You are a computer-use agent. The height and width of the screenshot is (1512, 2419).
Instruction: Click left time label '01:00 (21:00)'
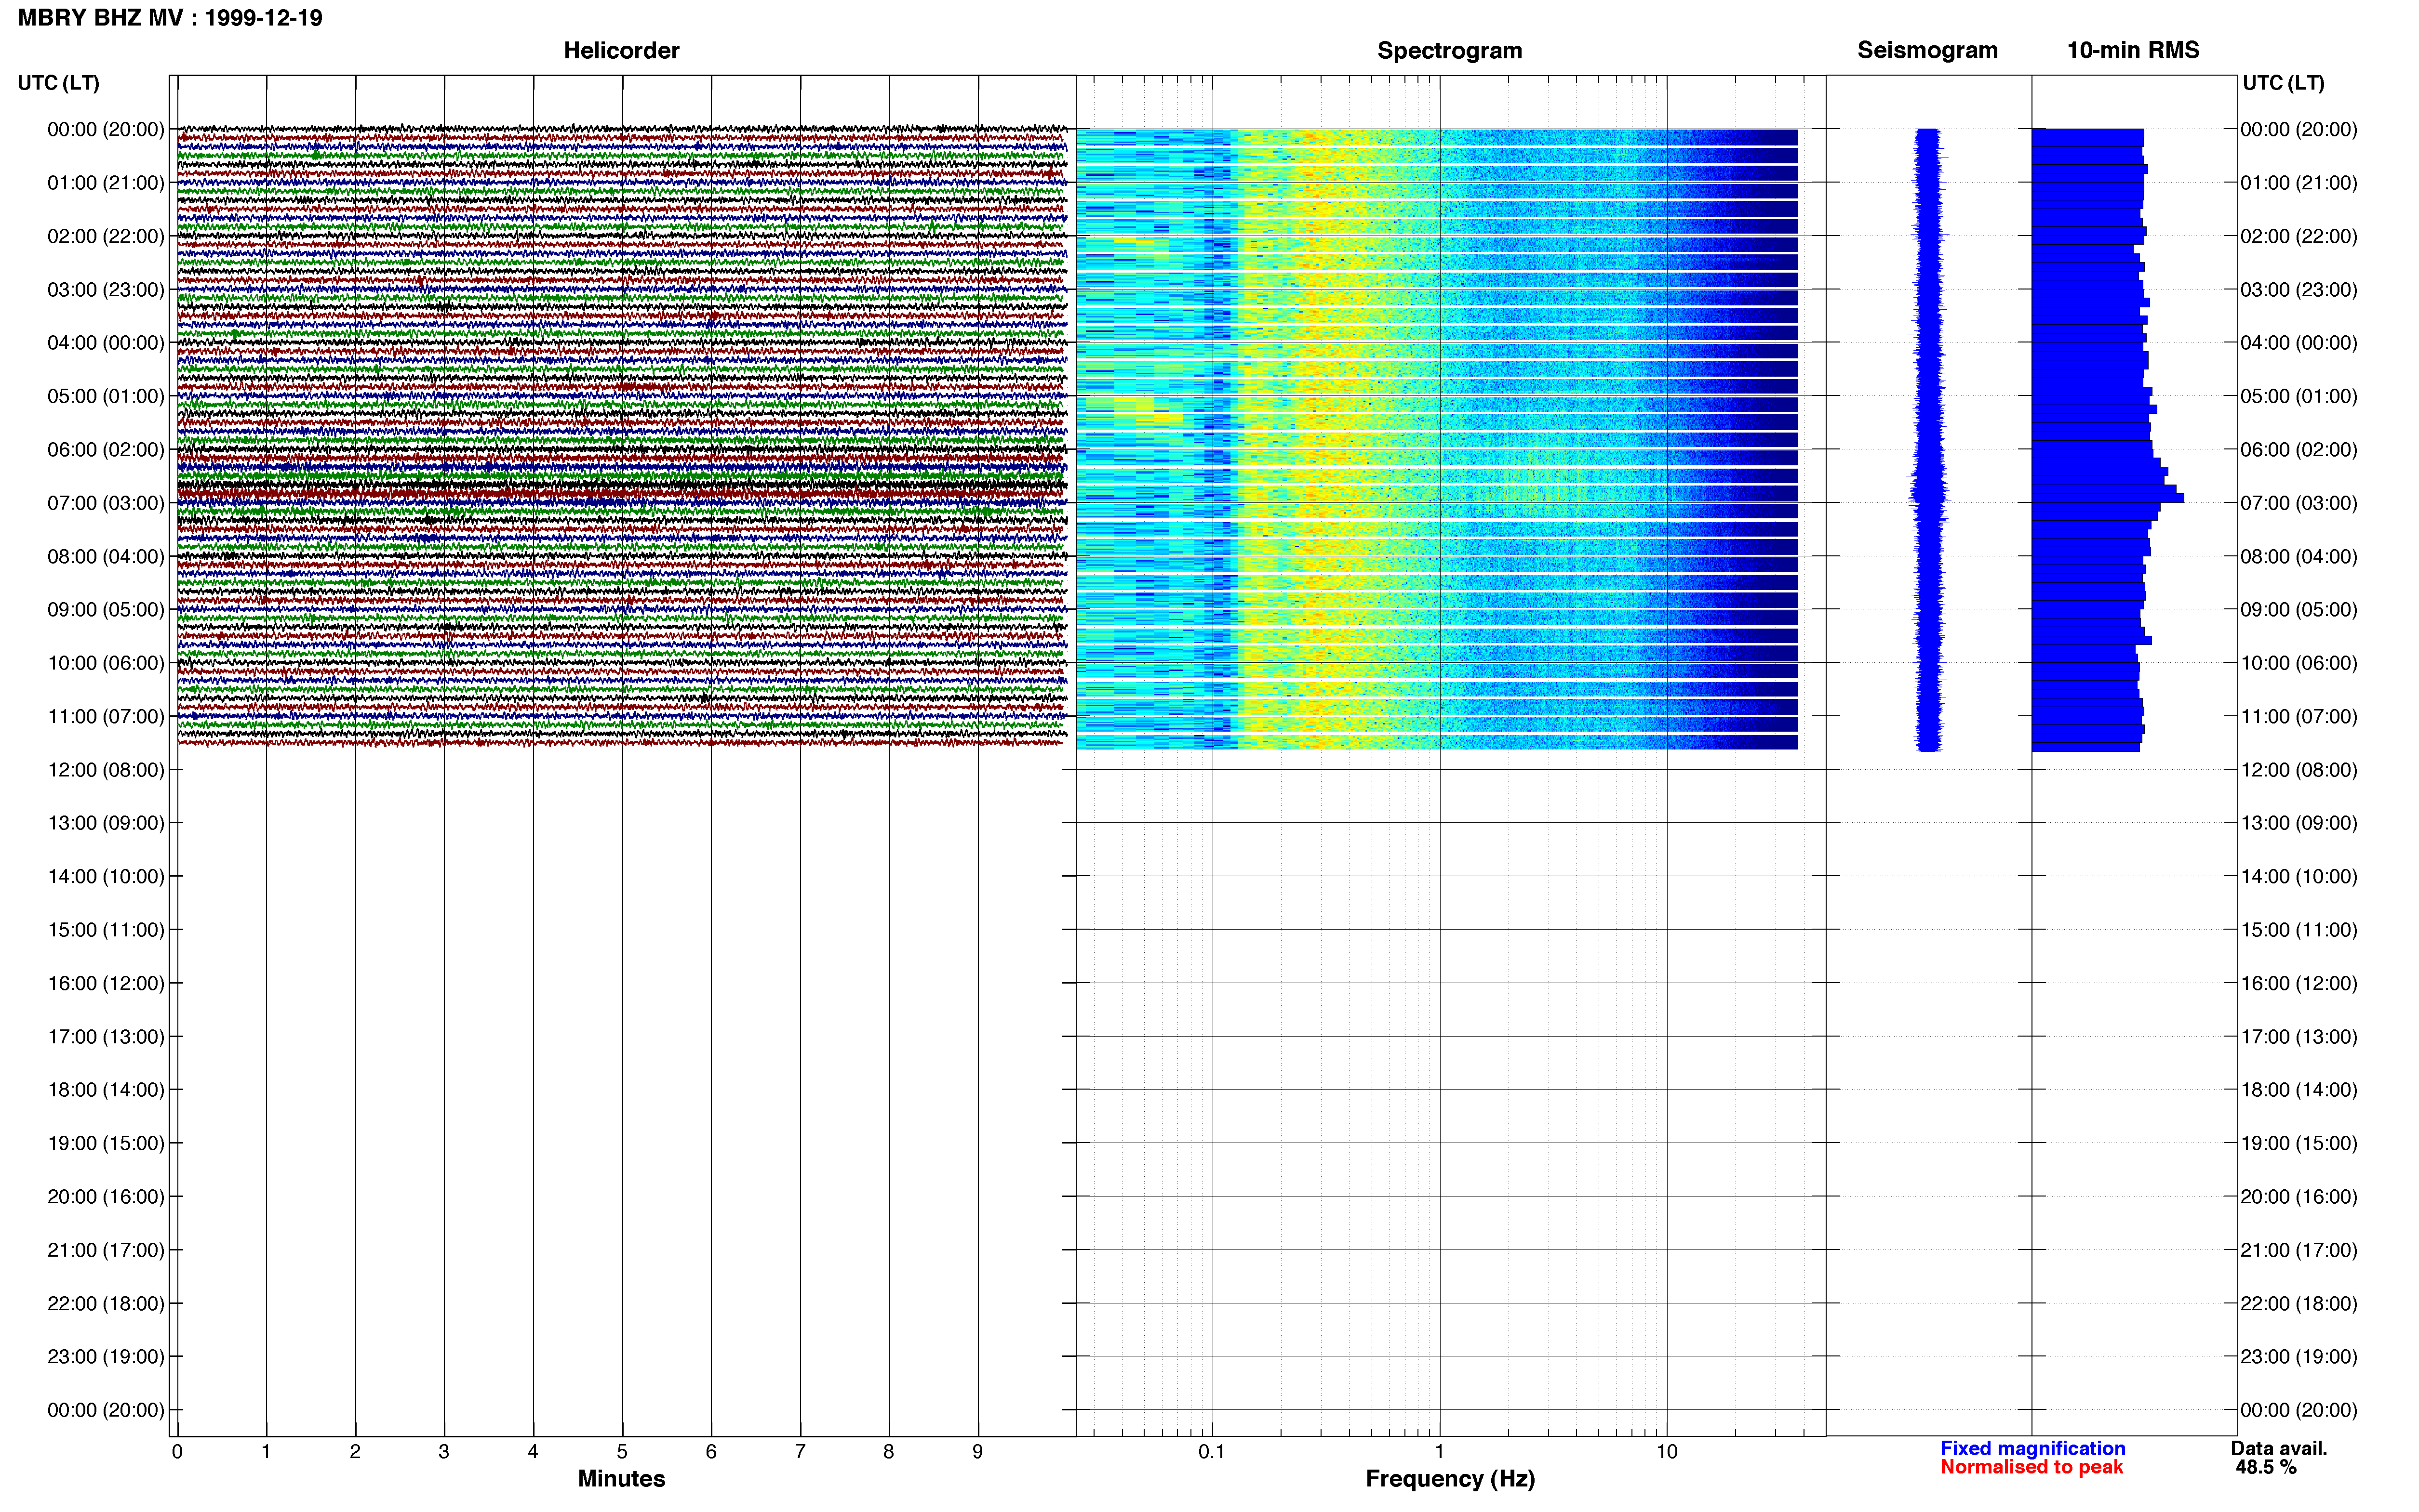pyautogui.click(x=106, y=183)
